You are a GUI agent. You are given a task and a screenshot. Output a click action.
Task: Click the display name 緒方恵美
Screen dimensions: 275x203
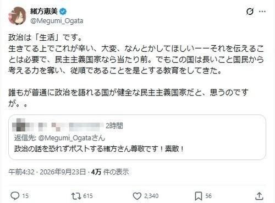click(x=44, y=12)
